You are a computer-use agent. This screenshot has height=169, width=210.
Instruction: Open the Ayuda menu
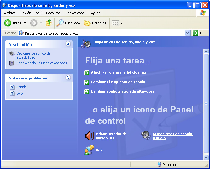pos(96,13)
